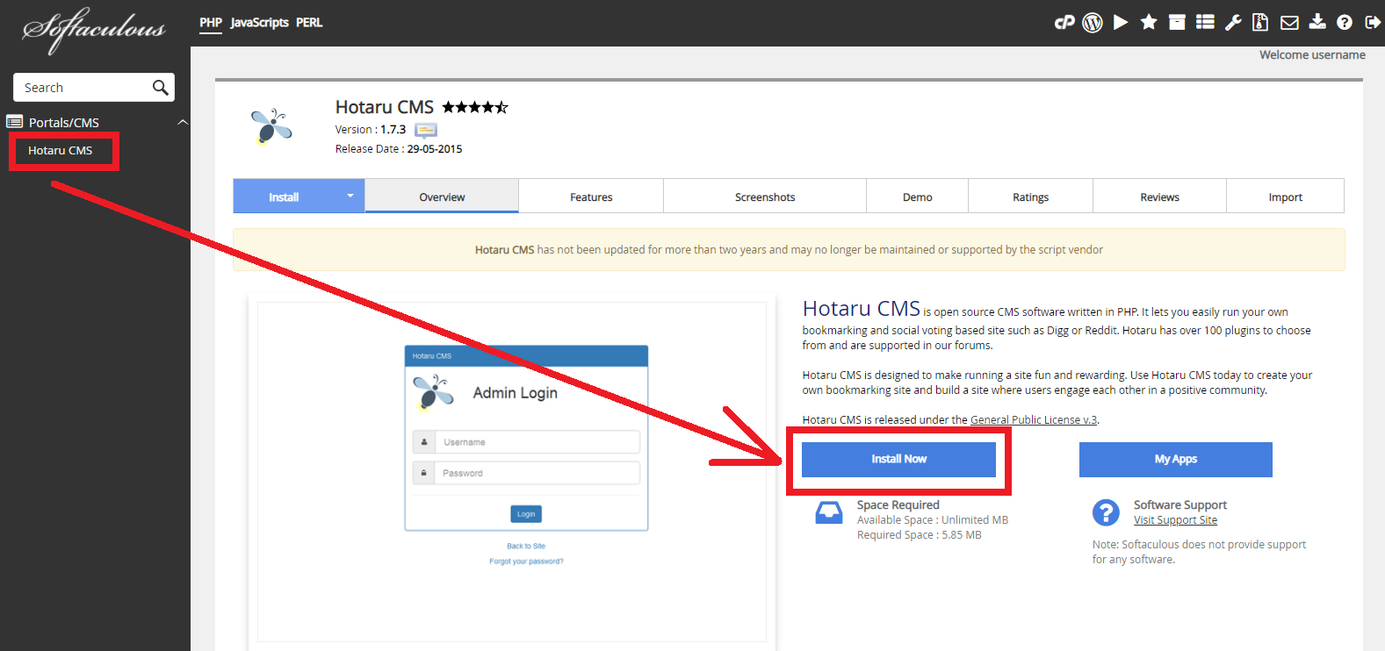Open the star ratings icon in header

(1149, 23)
